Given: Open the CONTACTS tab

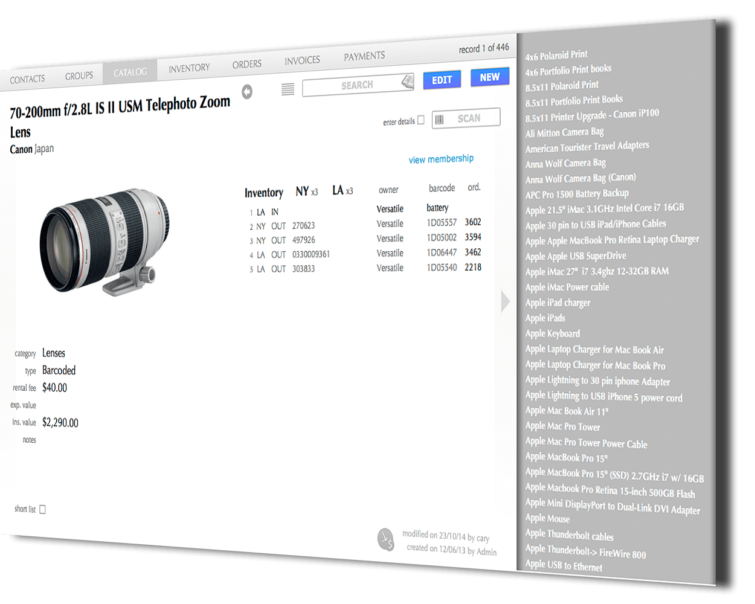Looking at the screenshot, I should pyautogui.click(x=27, y=79).
